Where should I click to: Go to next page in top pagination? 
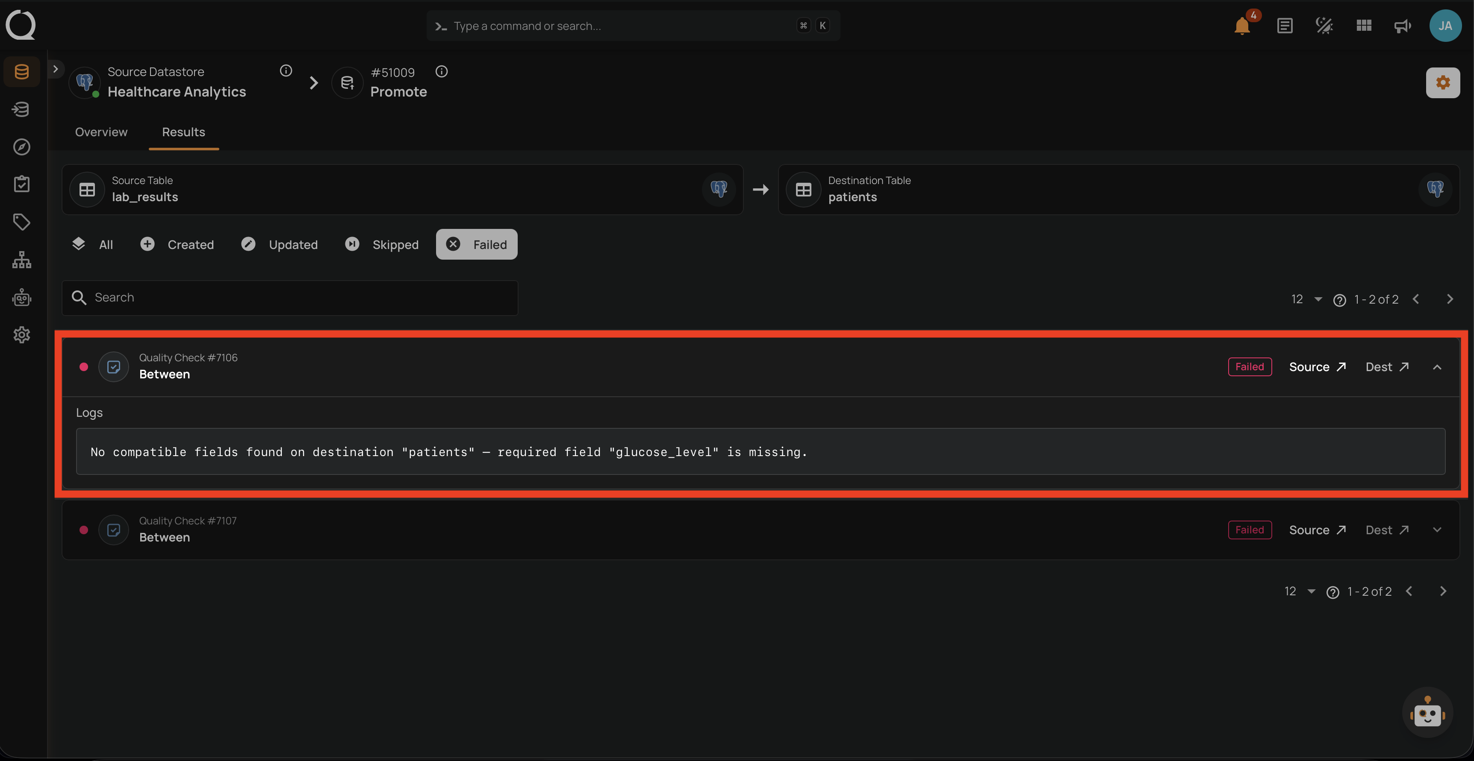[1449, 300]
